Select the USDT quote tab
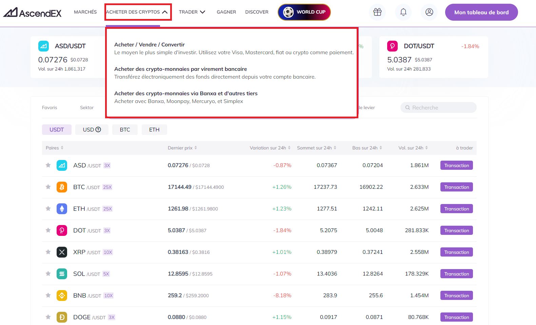This screenshot has height=325, width=536. click(57, 129)
